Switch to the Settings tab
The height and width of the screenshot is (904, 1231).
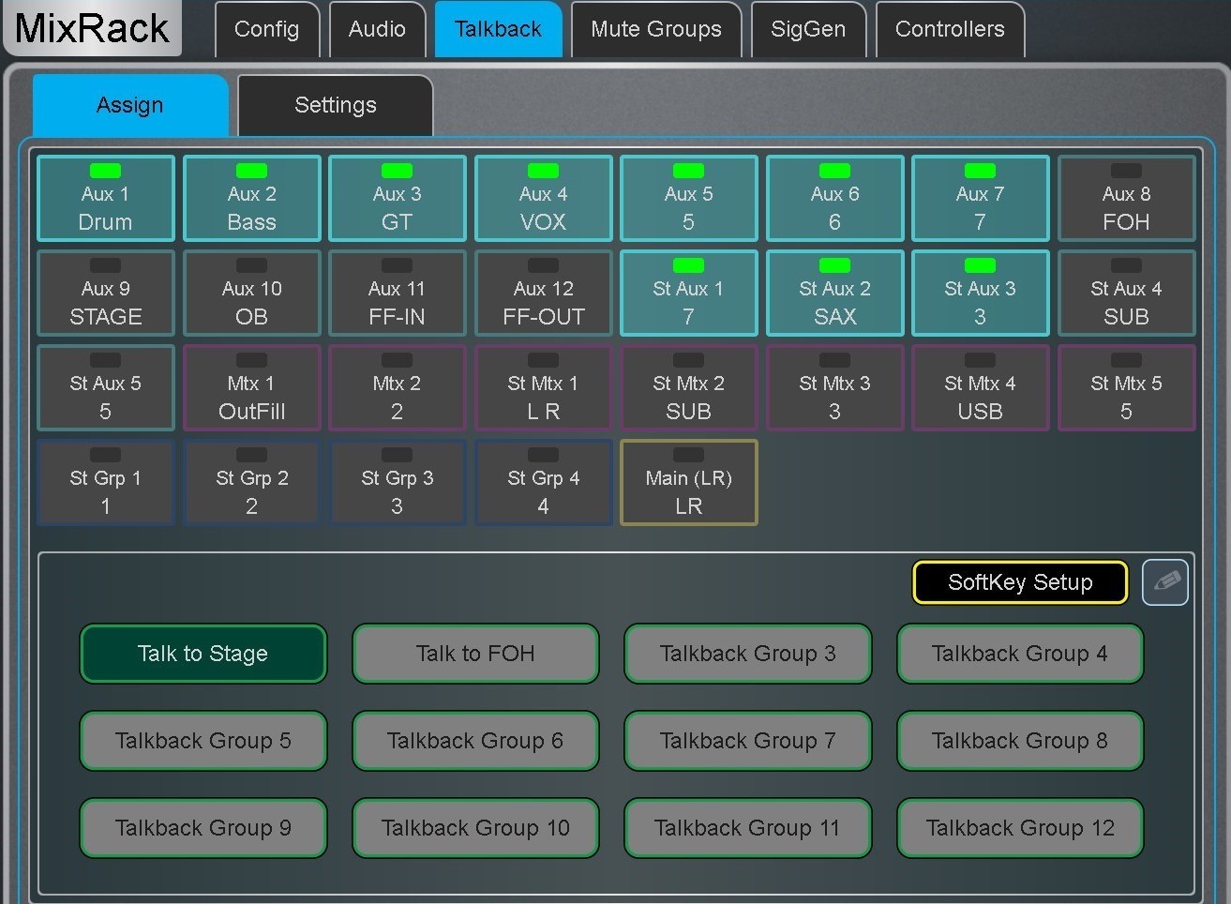336,105
